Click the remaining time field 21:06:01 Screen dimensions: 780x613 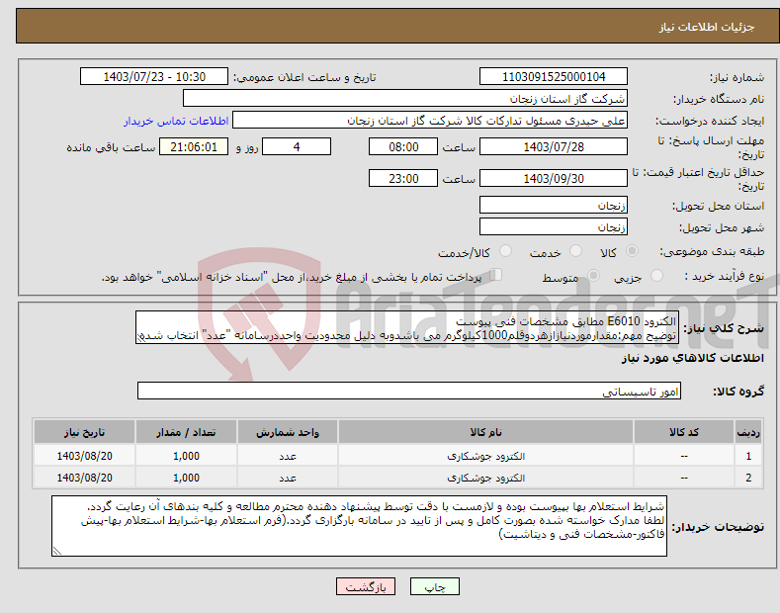(194, 146)
